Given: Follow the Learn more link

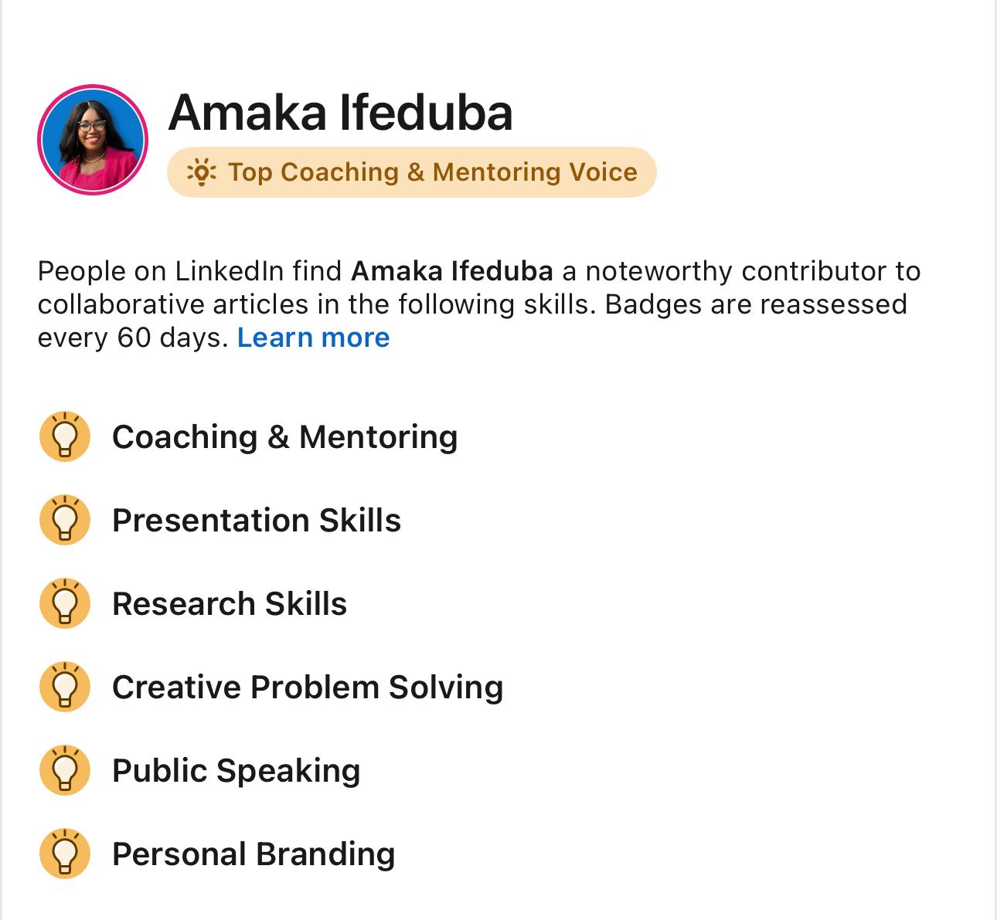Looking at the screenshot, I should coord(313,338).
